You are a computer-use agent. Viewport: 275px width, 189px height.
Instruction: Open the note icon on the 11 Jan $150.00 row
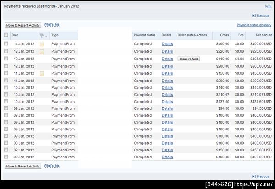tap(42, 73)
